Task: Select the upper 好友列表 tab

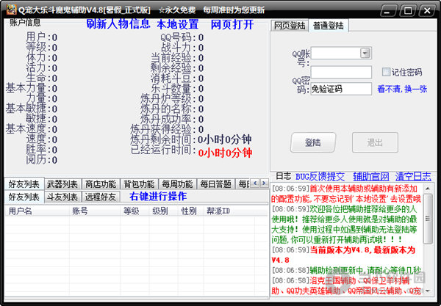Action: click(x=24, y=184)
